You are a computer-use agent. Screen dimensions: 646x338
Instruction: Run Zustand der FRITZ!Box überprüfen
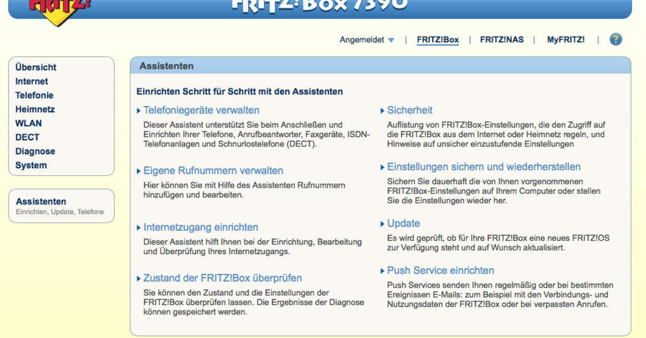[222, 278]
